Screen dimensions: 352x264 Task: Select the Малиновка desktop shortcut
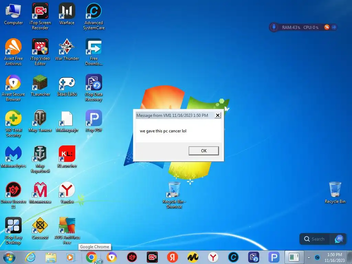40,192
